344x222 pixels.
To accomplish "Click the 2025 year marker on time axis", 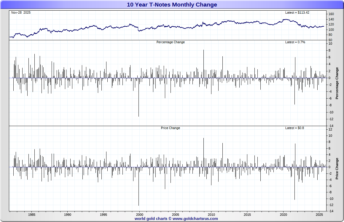I will tap(319, 215).
